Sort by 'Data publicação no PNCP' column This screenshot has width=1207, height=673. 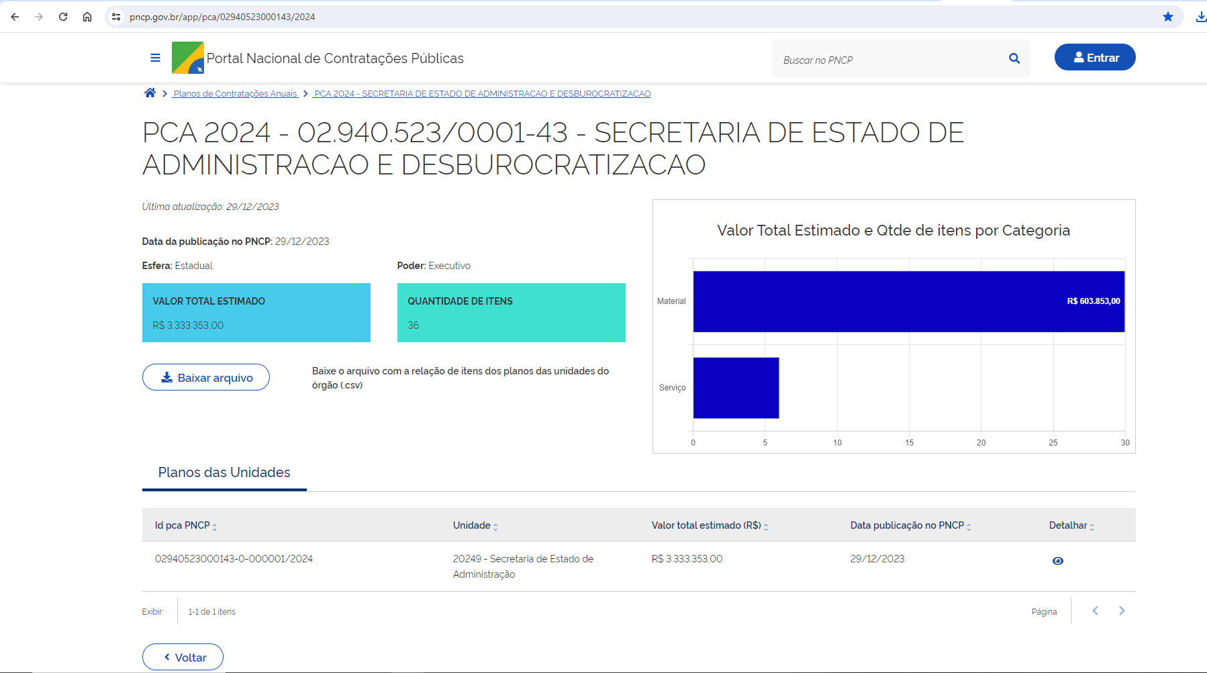pos(911,525)
